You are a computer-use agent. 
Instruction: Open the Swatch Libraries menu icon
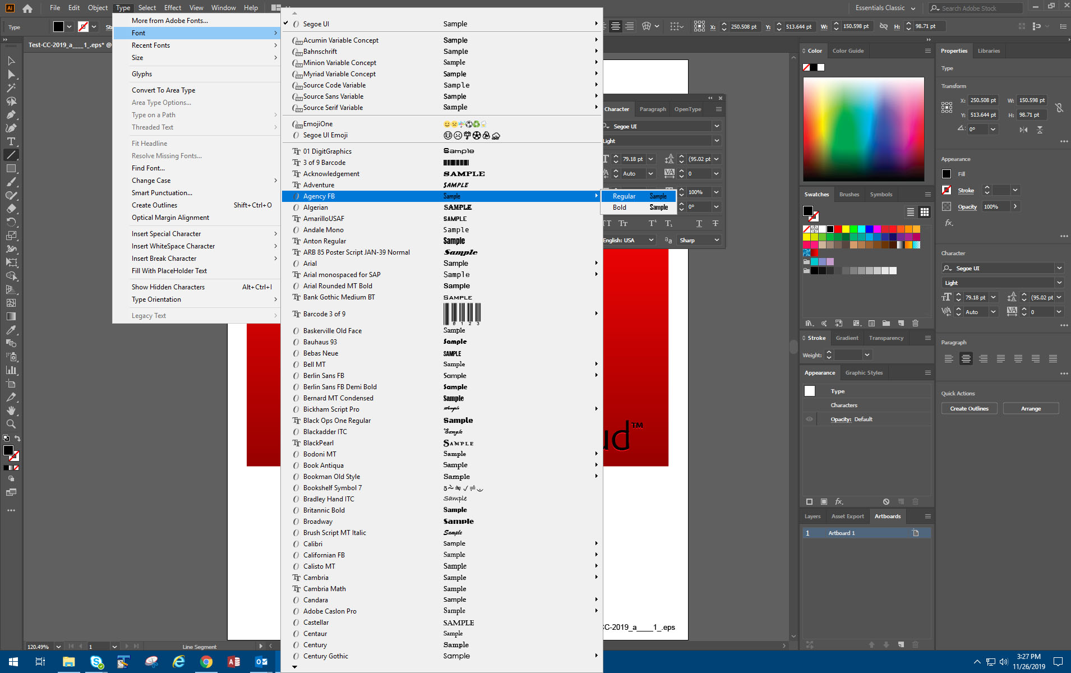coord(809,323)
